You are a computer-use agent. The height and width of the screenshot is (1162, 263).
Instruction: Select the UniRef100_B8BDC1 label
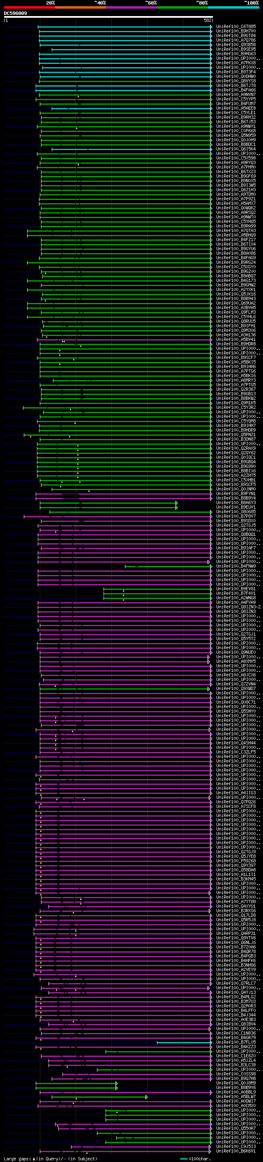point(236,144)
